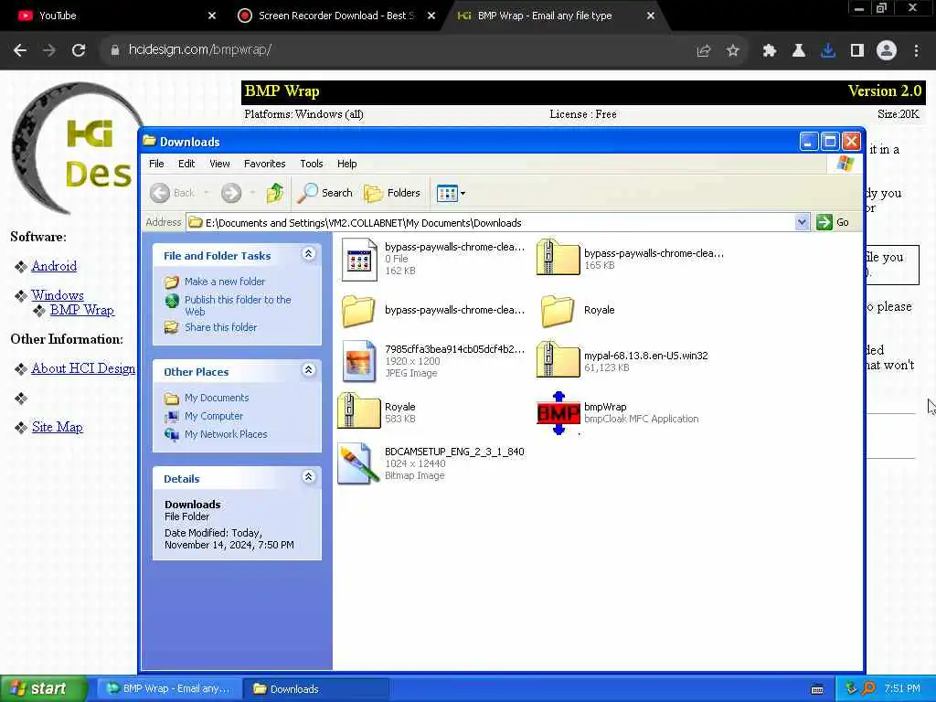Select the Royale zip archive icon
This screenshot has height=702, width=936.
coord(358,411)
